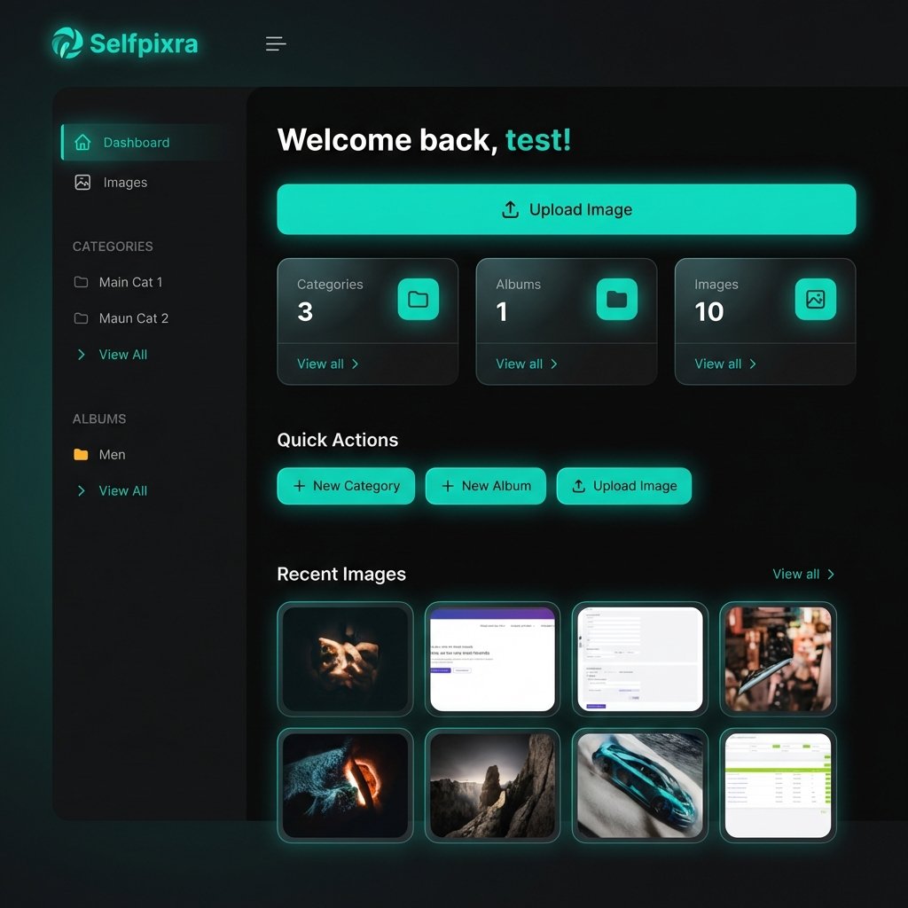Click the chevron beside Recent Images View all

829,574
